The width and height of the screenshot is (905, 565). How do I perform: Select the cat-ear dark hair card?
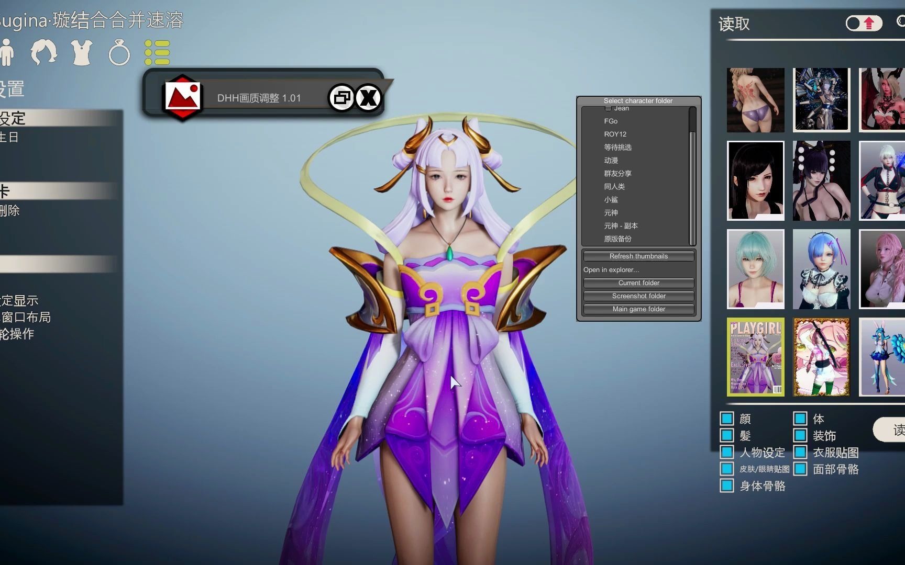(x=821, y=180)
